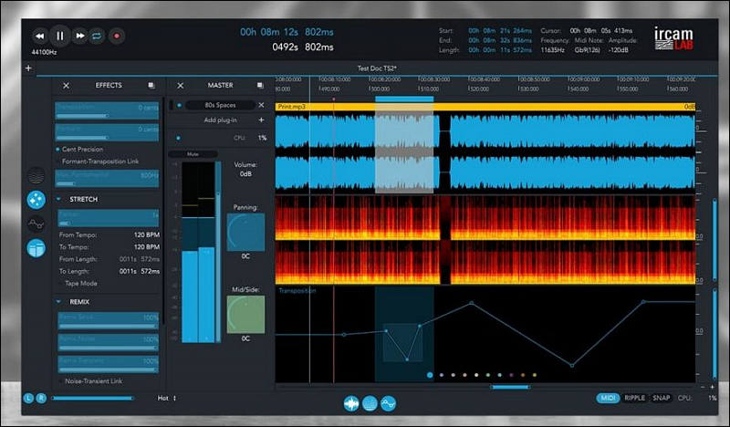Viewport: 730px width, 427px height.
Task: Show spectrogram view using bottom icon
Action: coord(370,403)
